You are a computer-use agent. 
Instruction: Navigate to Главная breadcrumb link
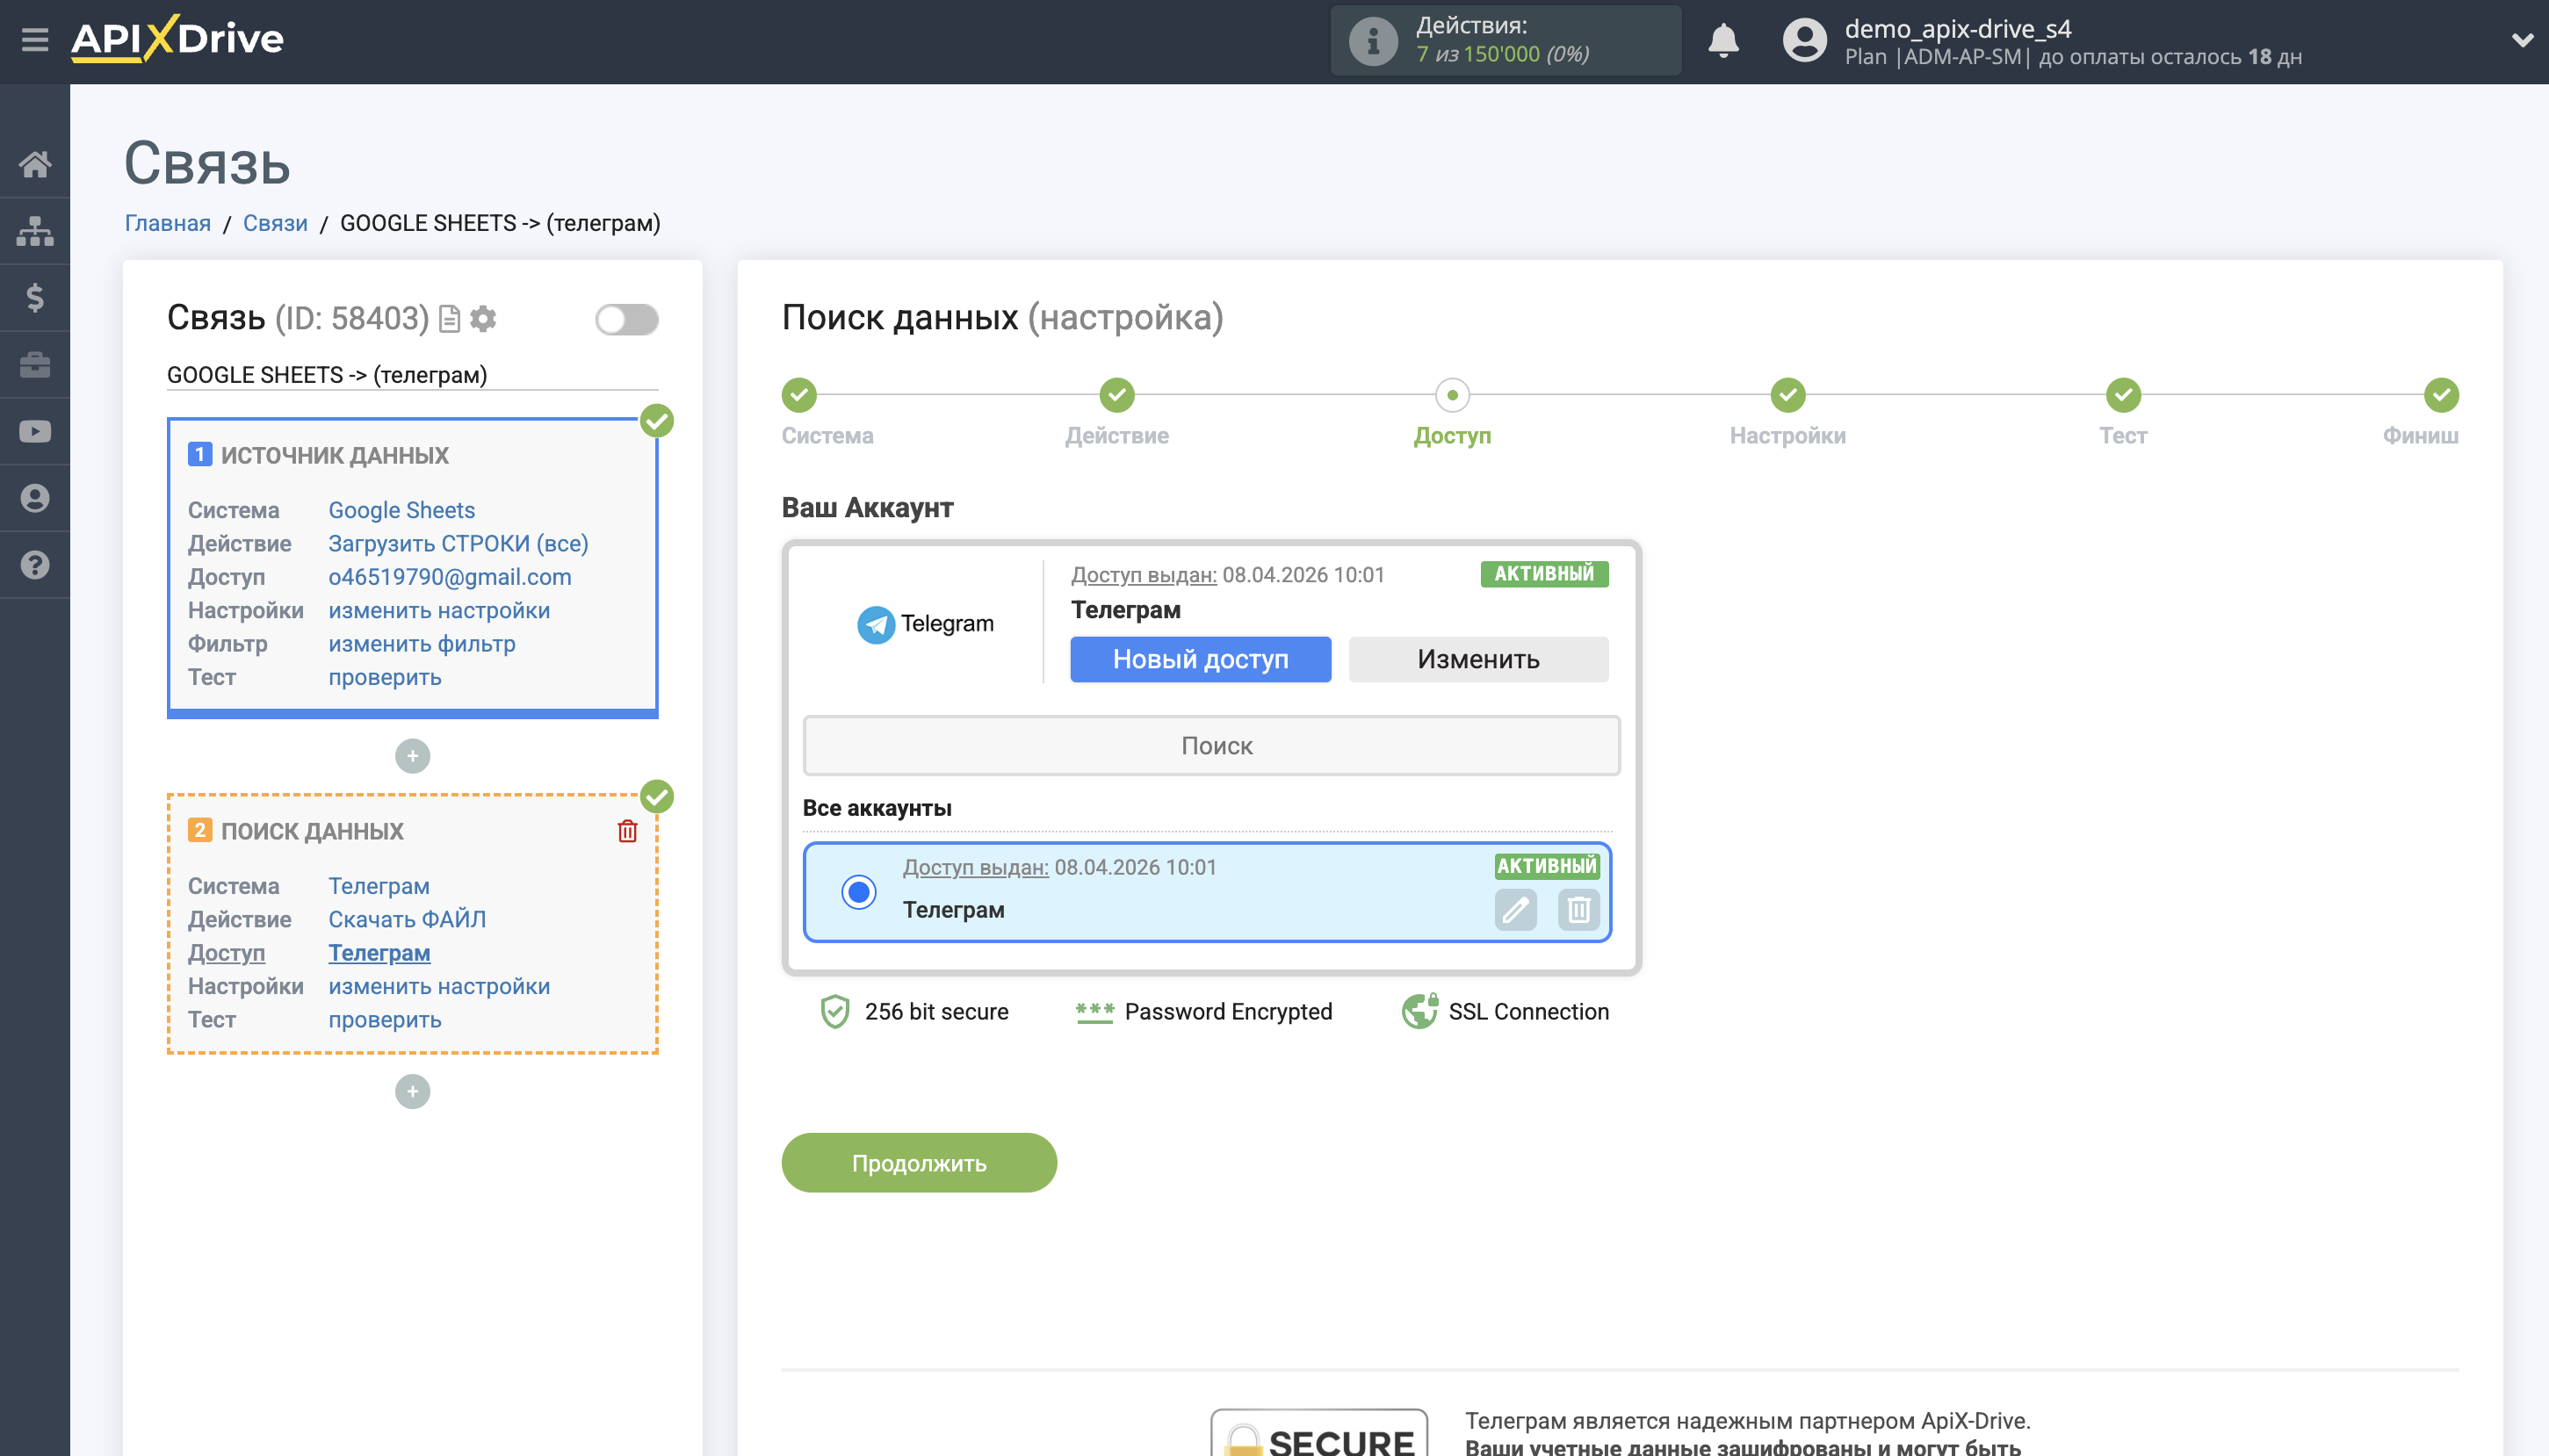click(x=167, y=222)
